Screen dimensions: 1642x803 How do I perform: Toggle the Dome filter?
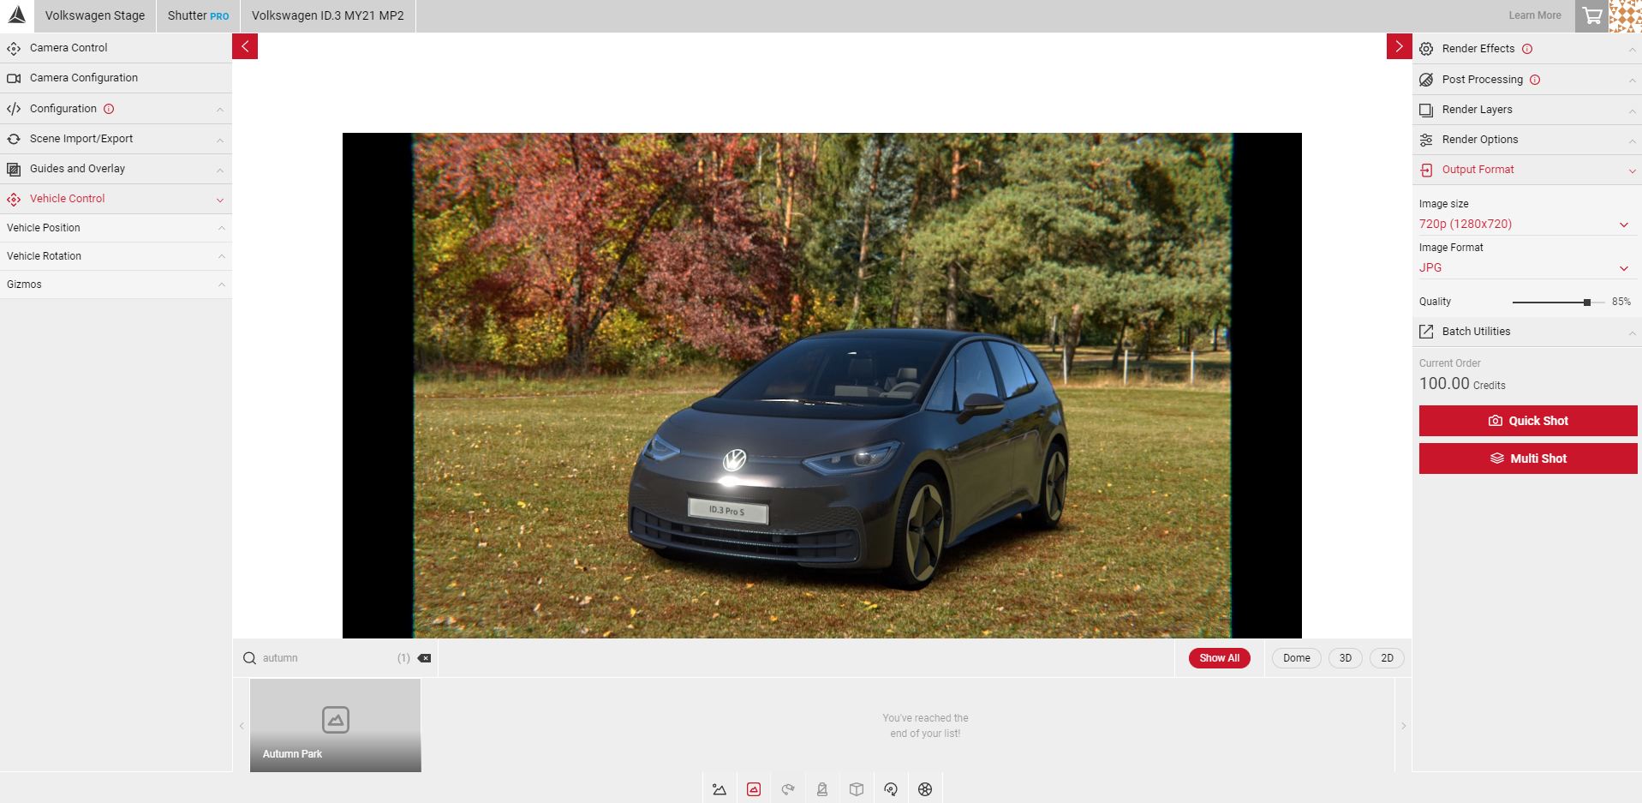[1296, 658]
